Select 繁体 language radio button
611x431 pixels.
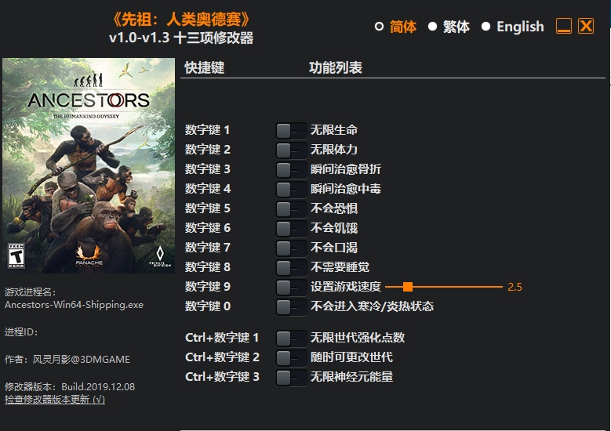(x=432, y=27)
